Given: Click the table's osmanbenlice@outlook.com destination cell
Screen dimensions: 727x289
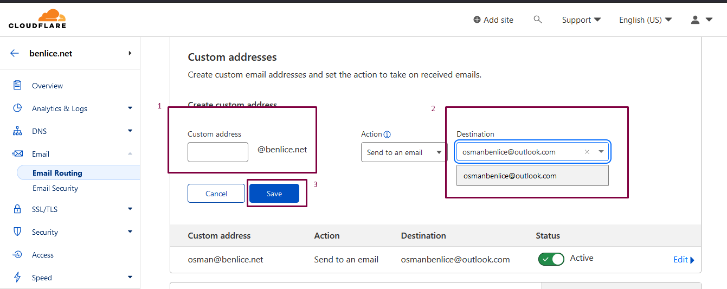Looking at the screenshot, I should 455,259.
